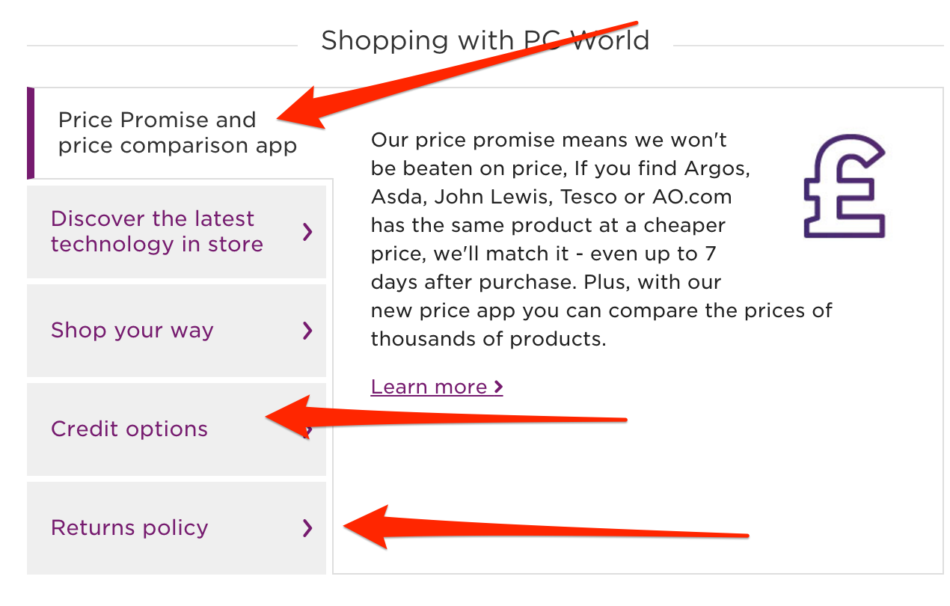Switch to the Shop your way tab

click(x=132, y=331)
